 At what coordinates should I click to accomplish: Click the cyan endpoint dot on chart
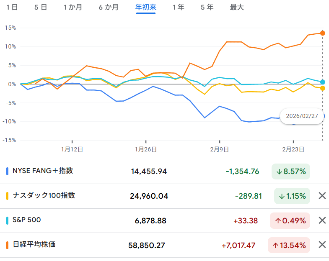[322, 82]
